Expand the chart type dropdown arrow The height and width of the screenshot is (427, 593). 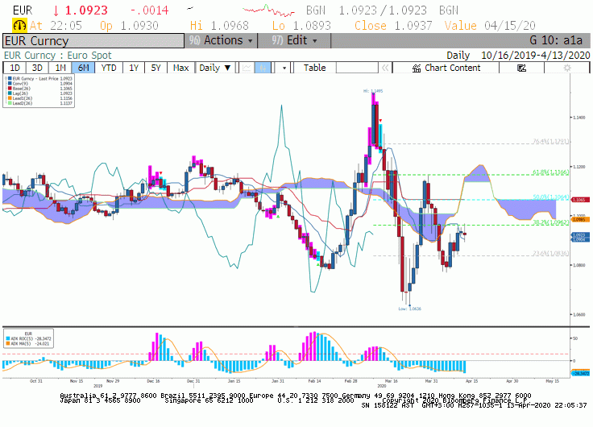click(284, 68)
